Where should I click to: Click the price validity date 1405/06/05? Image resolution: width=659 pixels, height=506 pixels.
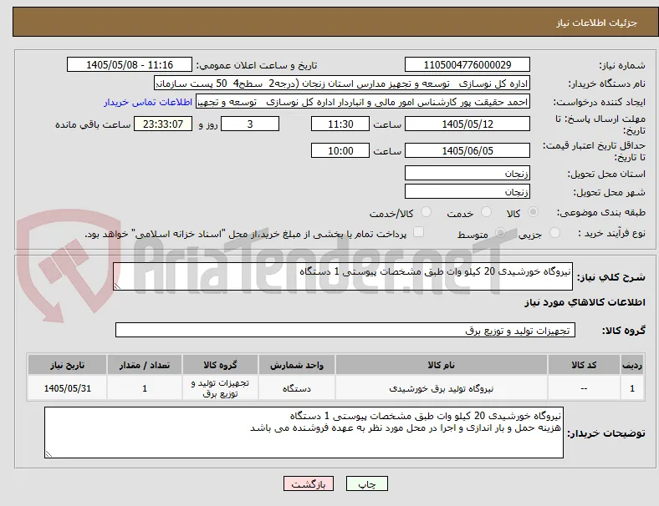pos(467,150)
